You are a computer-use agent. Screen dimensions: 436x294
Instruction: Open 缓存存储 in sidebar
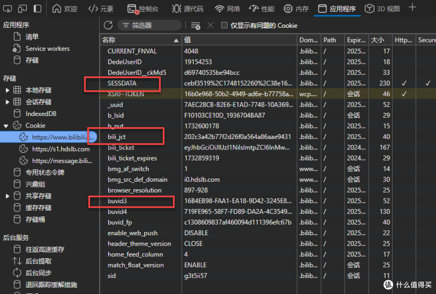tap(38, 208)
